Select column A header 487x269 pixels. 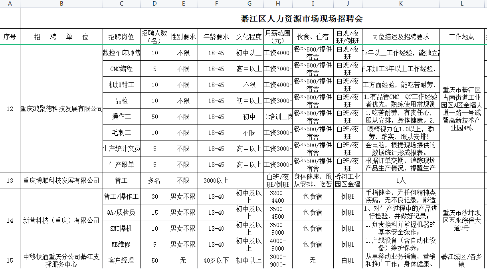coord(10,4)
